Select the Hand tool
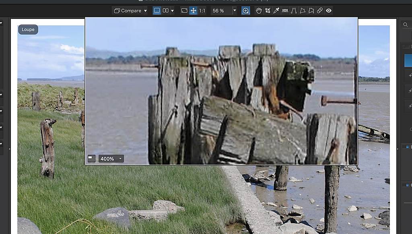412x234 pixels. point(259,11)
